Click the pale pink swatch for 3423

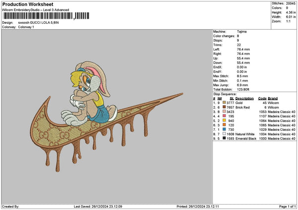(224, 111)
